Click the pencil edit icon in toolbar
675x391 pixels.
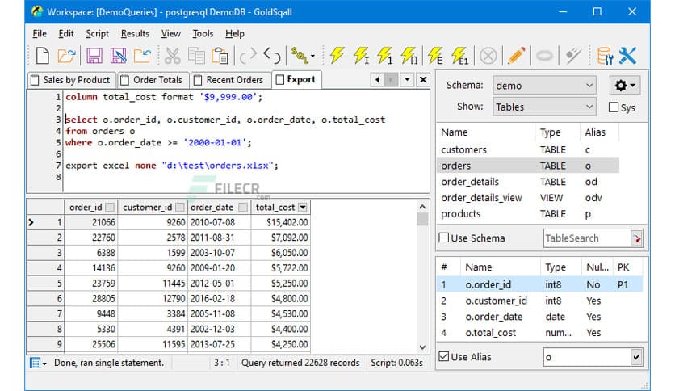pyautogui.click(x=517, y=56)
